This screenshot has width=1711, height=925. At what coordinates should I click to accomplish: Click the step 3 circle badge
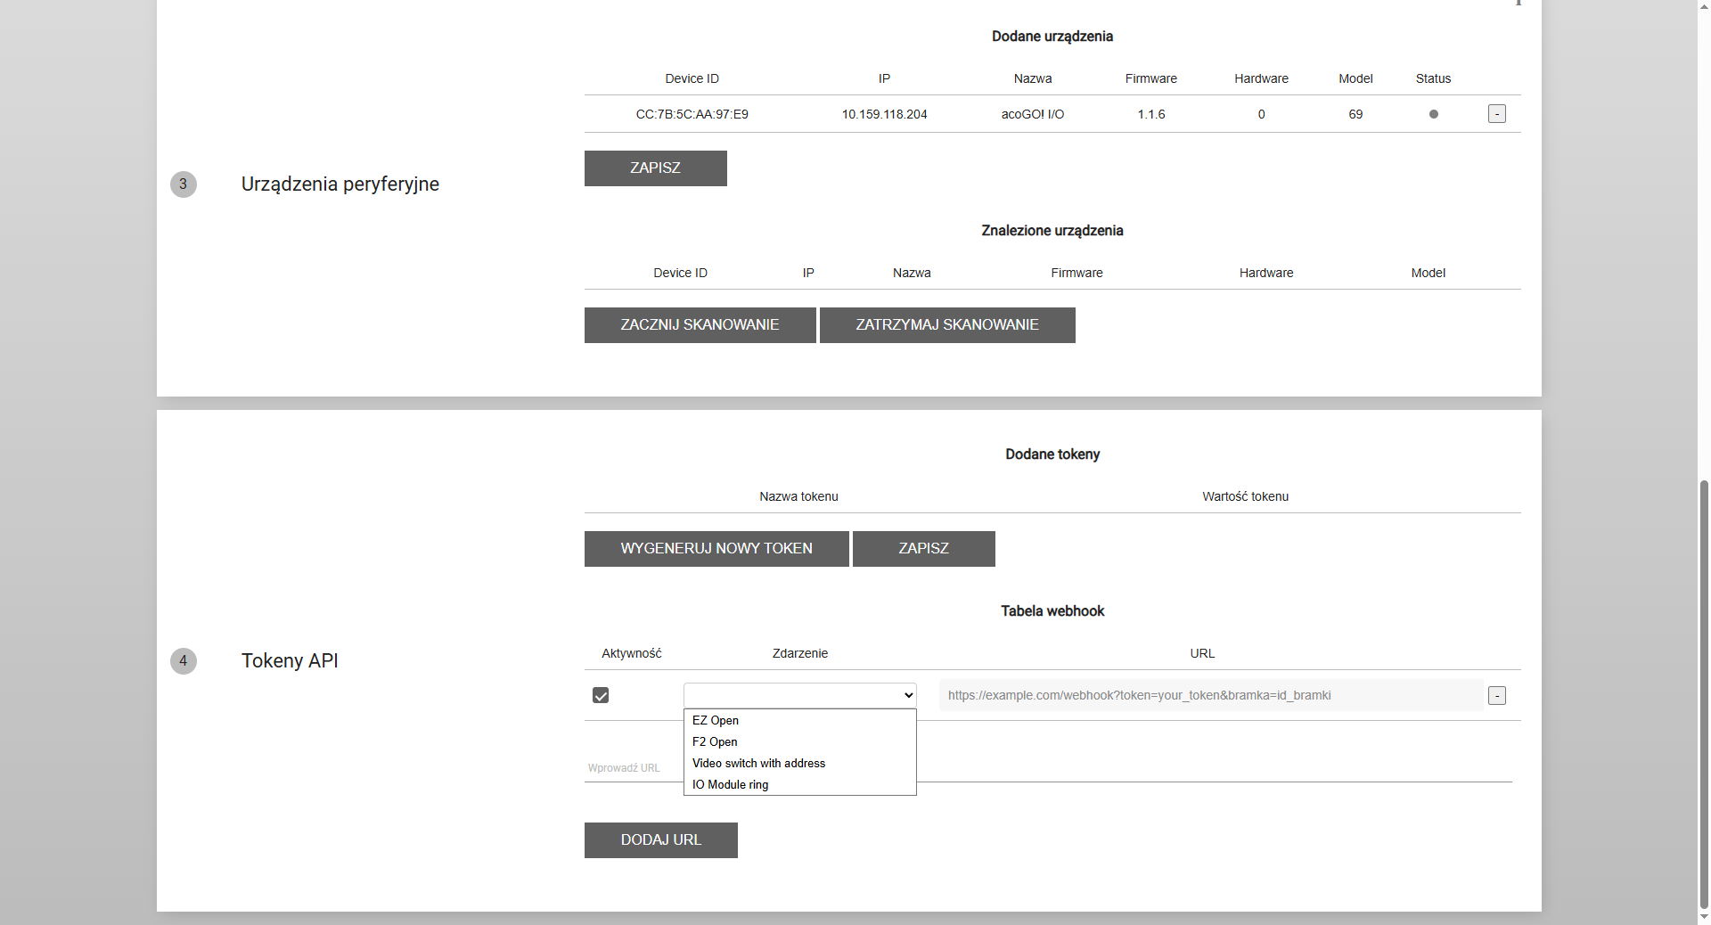tap(184, 184)
